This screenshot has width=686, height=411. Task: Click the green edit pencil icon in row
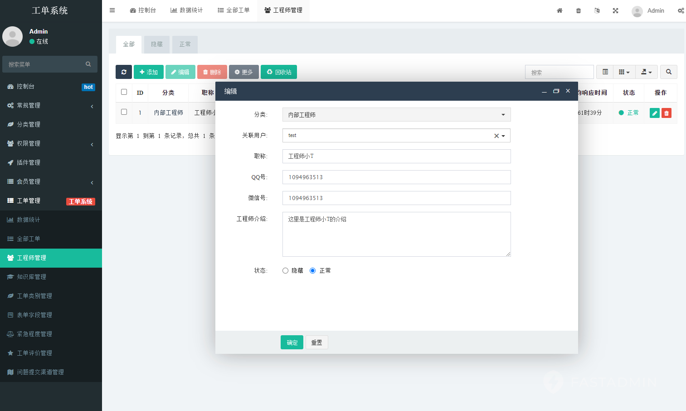click(x=654, y=113)
